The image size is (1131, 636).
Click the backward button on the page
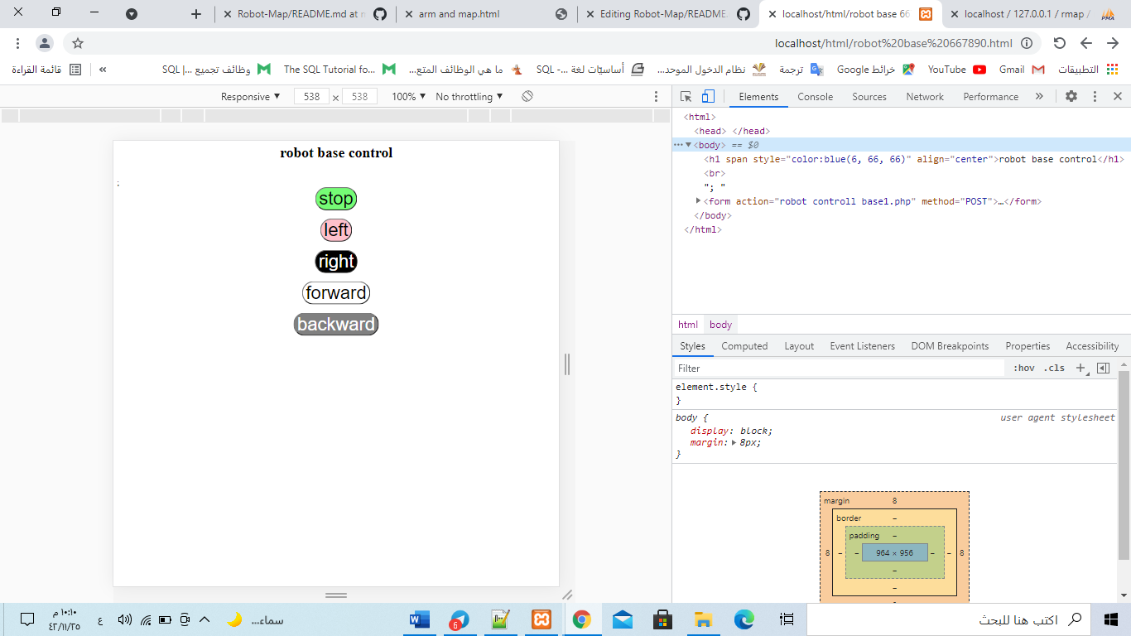(336, 325)
